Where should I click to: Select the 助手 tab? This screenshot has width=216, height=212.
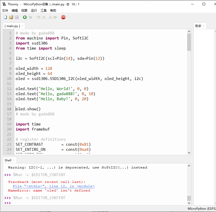198,26
